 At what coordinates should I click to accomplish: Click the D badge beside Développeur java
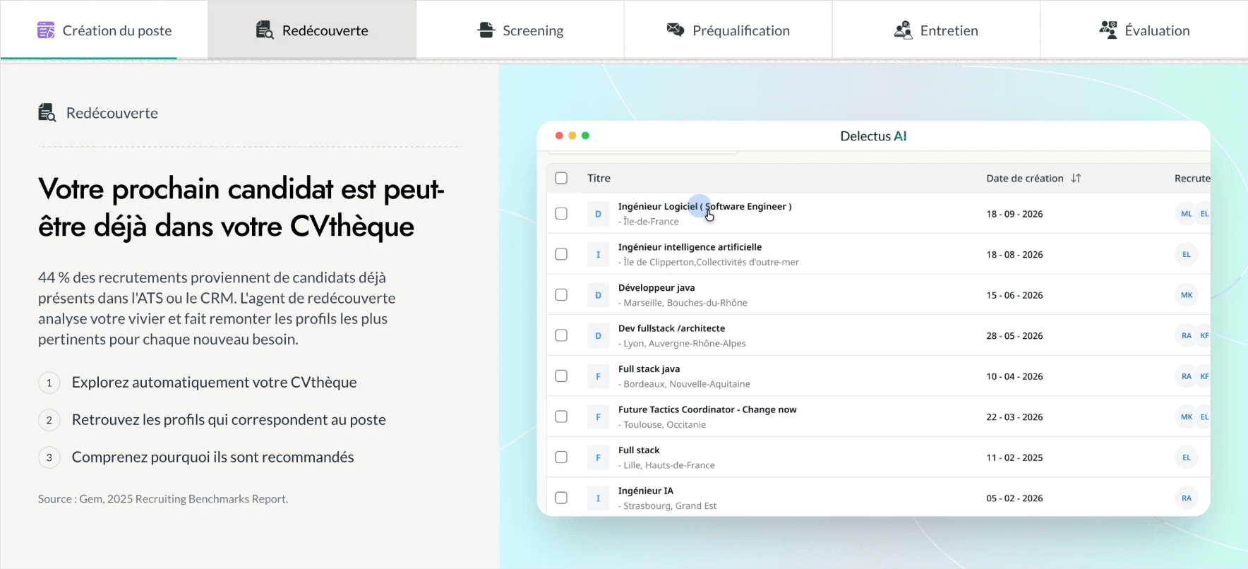point(598,295)
